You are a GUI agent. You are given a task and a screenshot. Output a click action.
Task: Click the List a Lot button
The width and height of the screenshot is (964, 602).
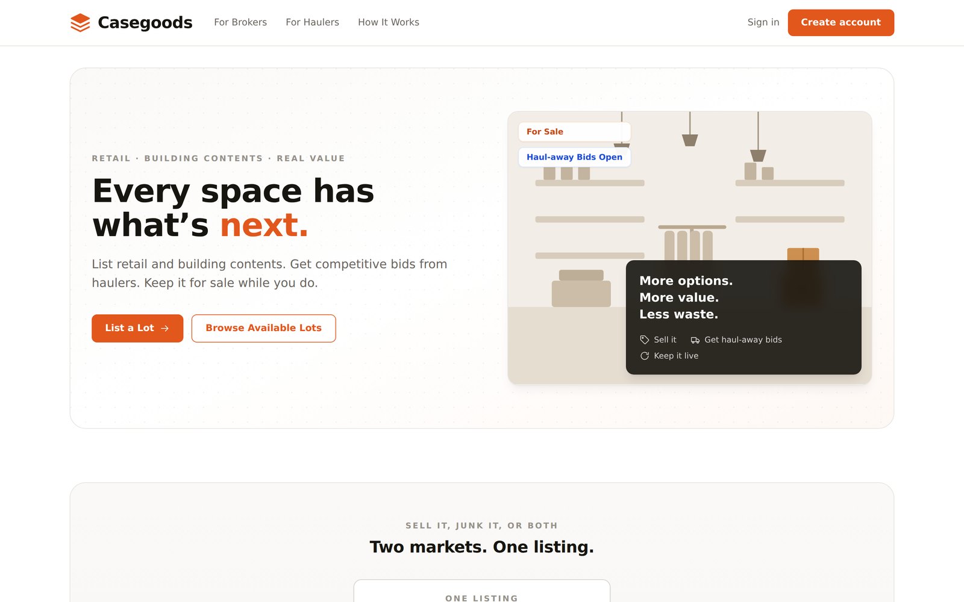[137, 328]
